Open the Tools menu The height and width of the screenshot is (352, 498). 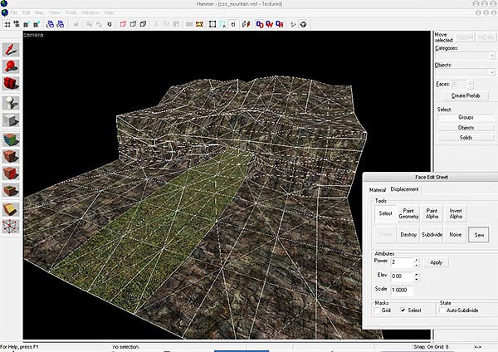click(71, 13)
